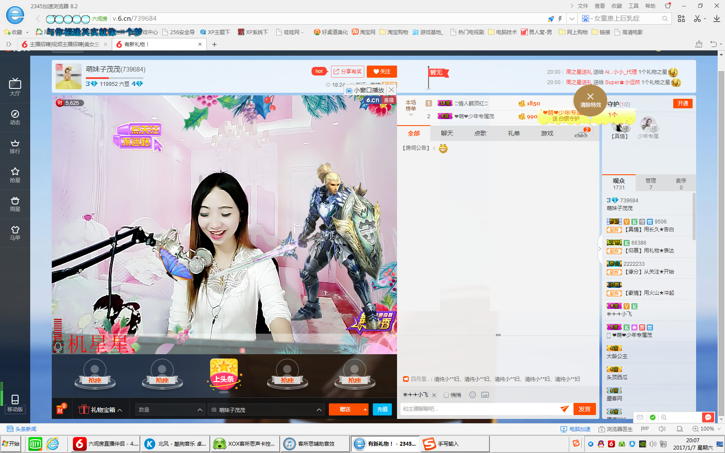This screenshot has width=725, height=453.
Task: Switch to the 点歌 song request tab
Action: pyautogui.click(x=480, y=133)
